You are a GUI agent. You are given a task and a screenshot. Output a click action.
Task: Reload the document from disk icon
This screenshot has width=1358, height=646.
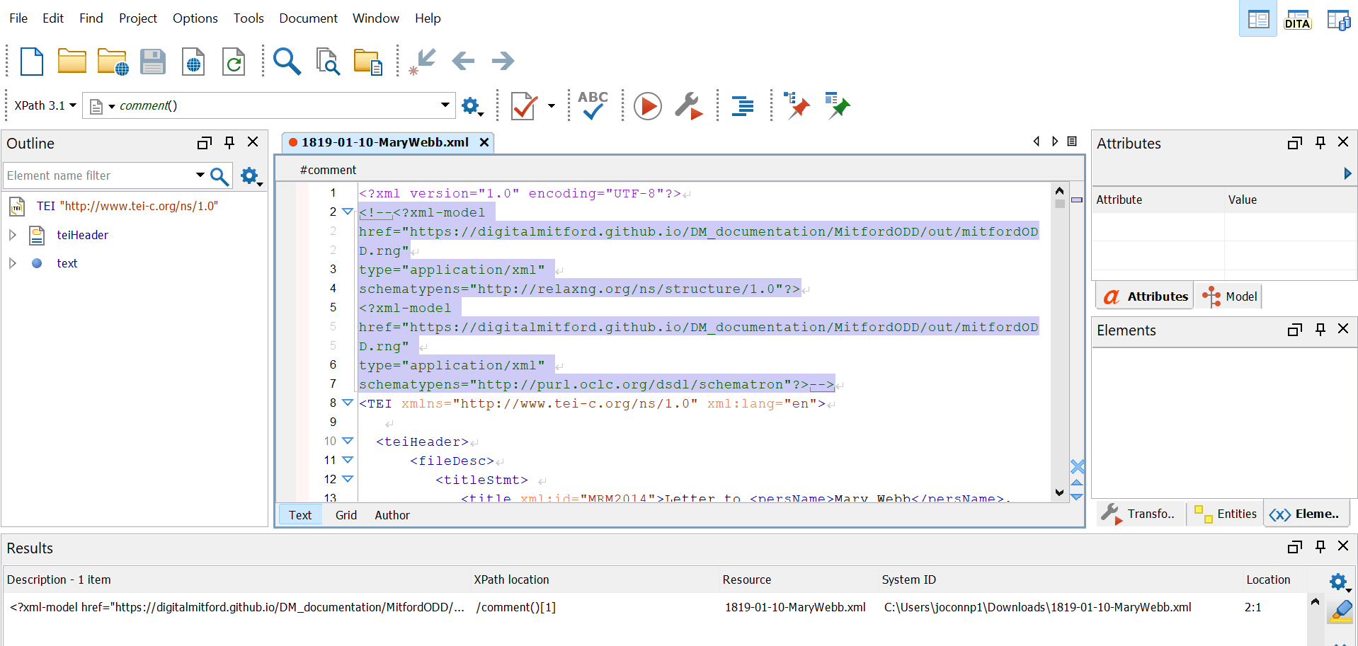coord(233,62)
